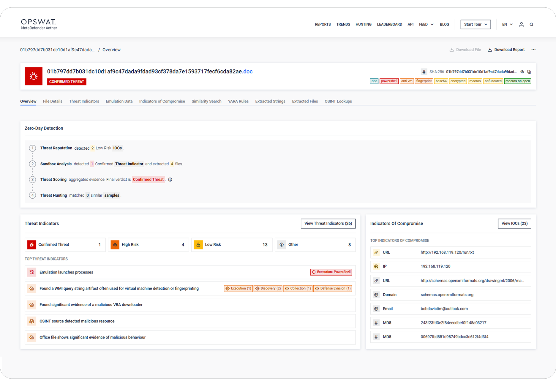Click the email bobdavictim@outlook.com
Viewport: 556px width, 386px height.
coord(444,309)
